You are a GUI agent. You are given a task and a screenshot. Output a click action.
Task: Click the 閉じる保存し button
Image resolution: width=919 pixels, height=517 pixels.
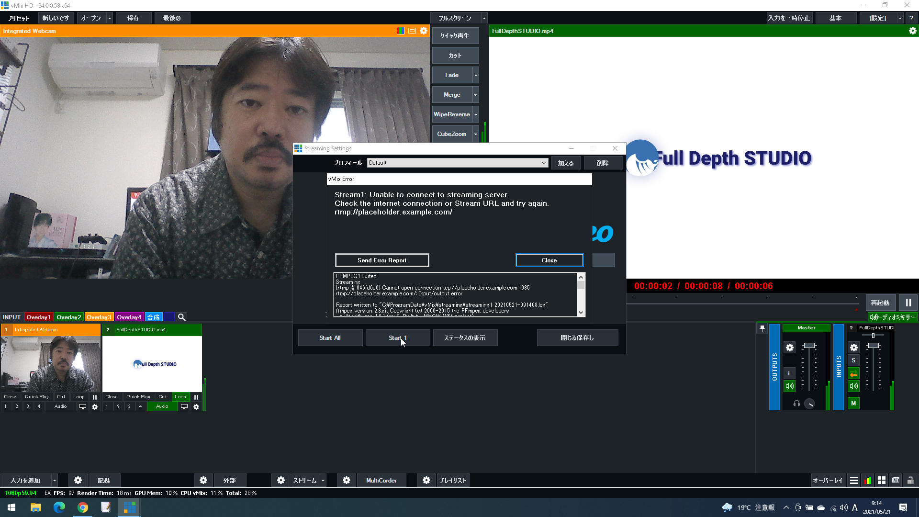(577, 337)
